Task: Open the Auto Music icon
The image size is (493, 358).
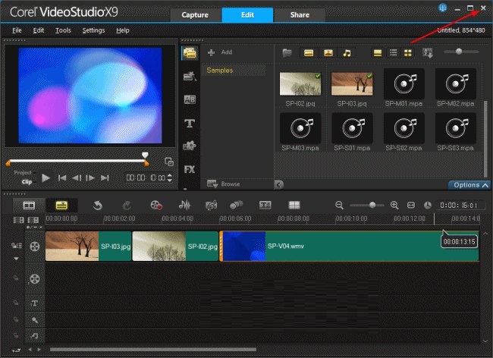Action: pos(211,206)
